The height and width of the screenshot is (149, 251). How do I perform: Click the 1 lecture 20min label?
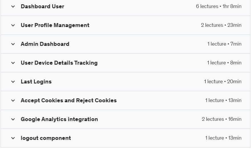point(223,81)
